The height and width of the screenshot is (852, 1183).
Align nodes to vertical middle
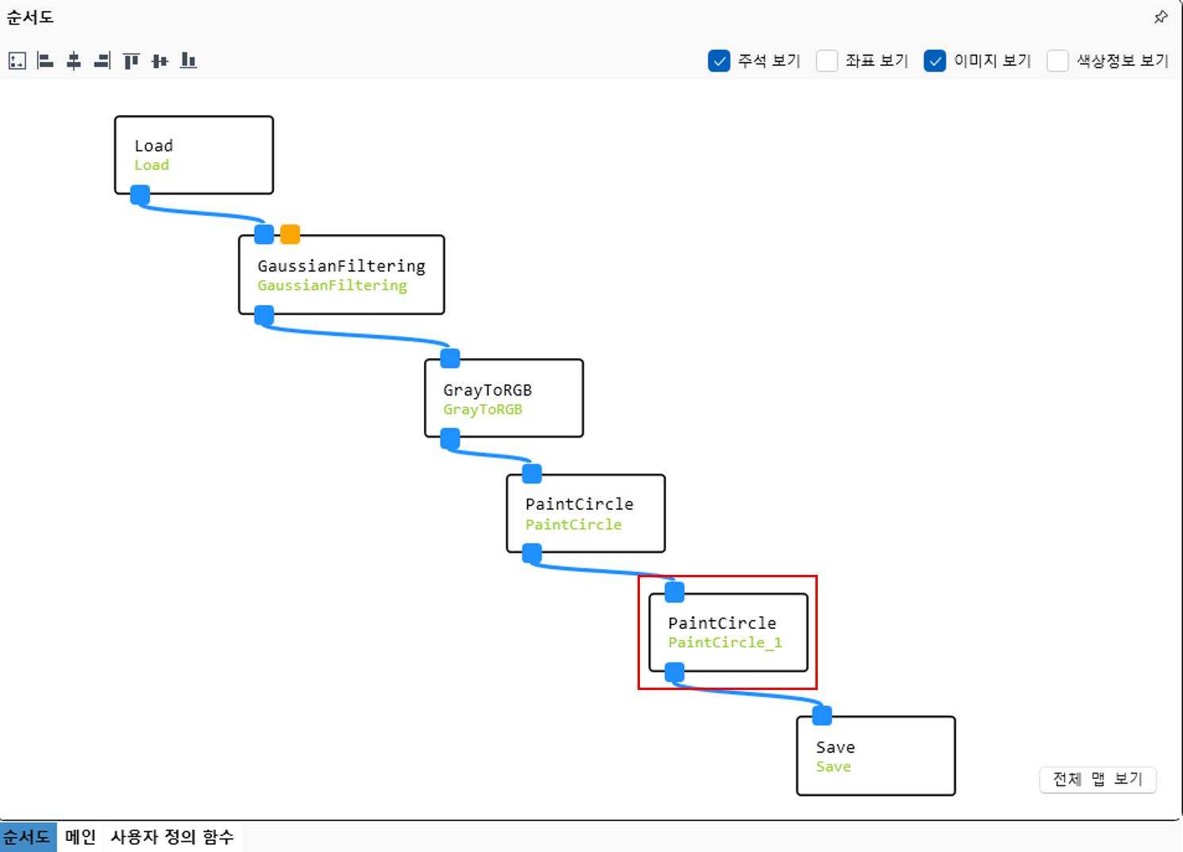[160, 61]
